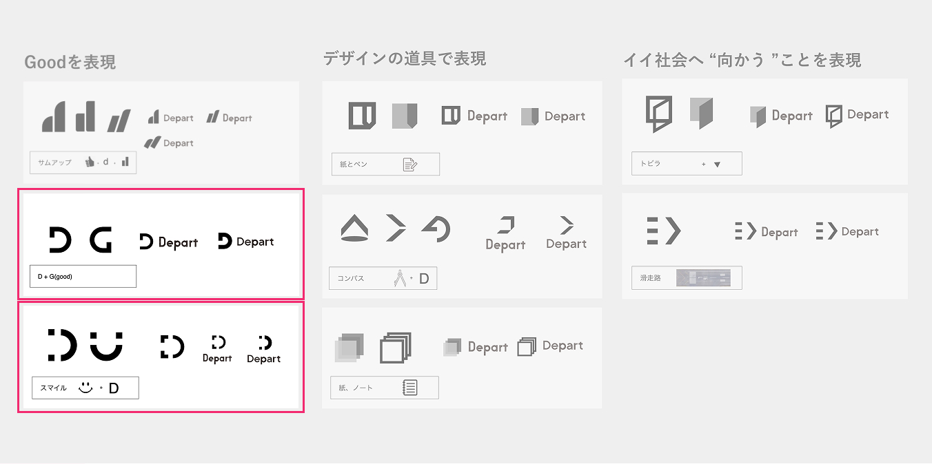Click the スマイル text
The height and width of the screenshot is (464, 932).
tap(53, 388)
